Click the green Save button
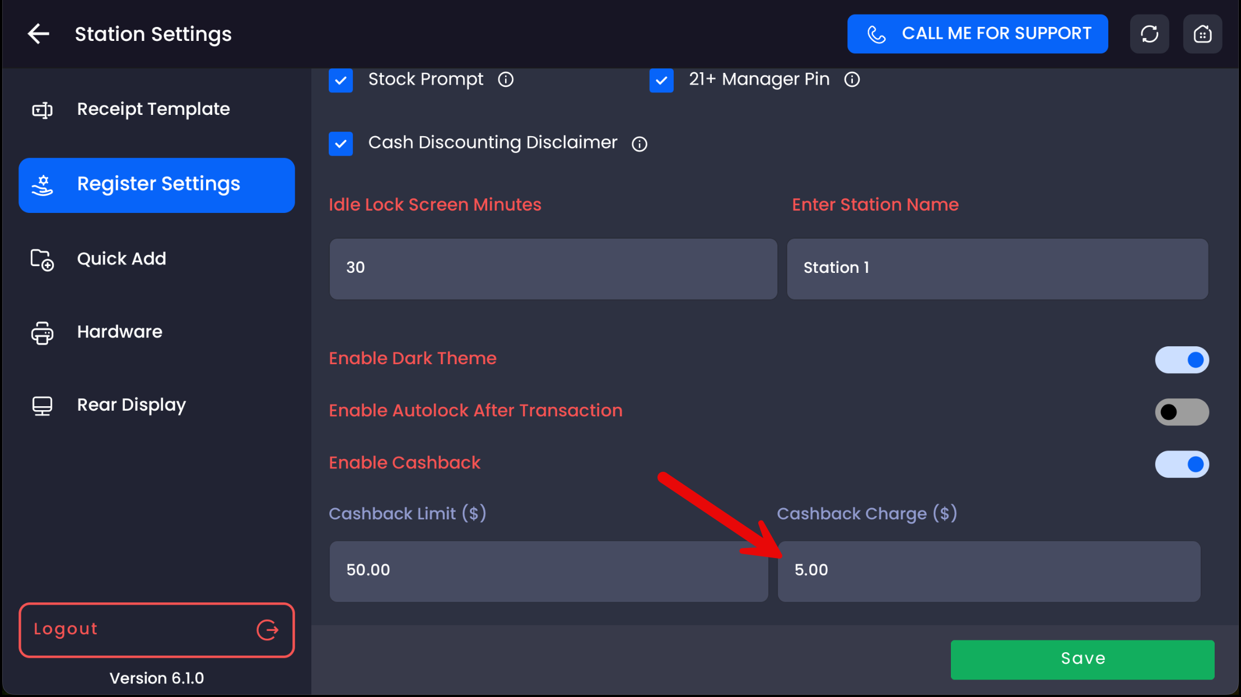This screenshot has width=1241, height=697. click(1082, 659)
